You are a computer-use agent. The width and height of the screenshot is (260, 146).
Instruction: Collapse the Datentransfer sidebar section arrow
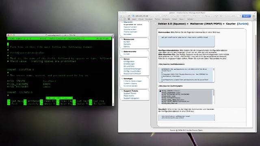(x=122, y=52)
